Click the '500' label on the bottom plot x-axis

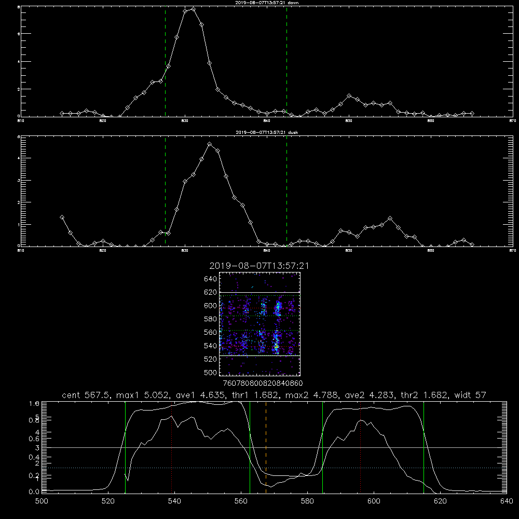click(x=42, y=501)
